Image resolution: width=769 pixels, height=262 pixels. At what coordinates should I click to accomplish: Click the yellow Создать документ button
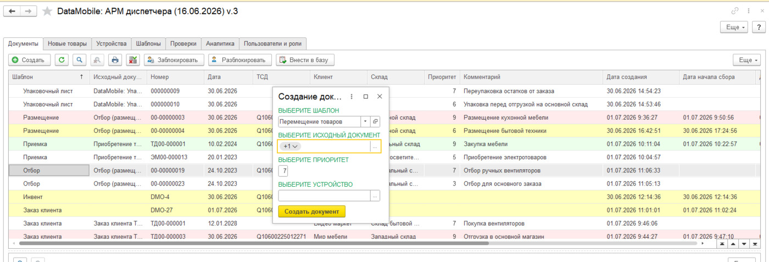tap(311, 211)
